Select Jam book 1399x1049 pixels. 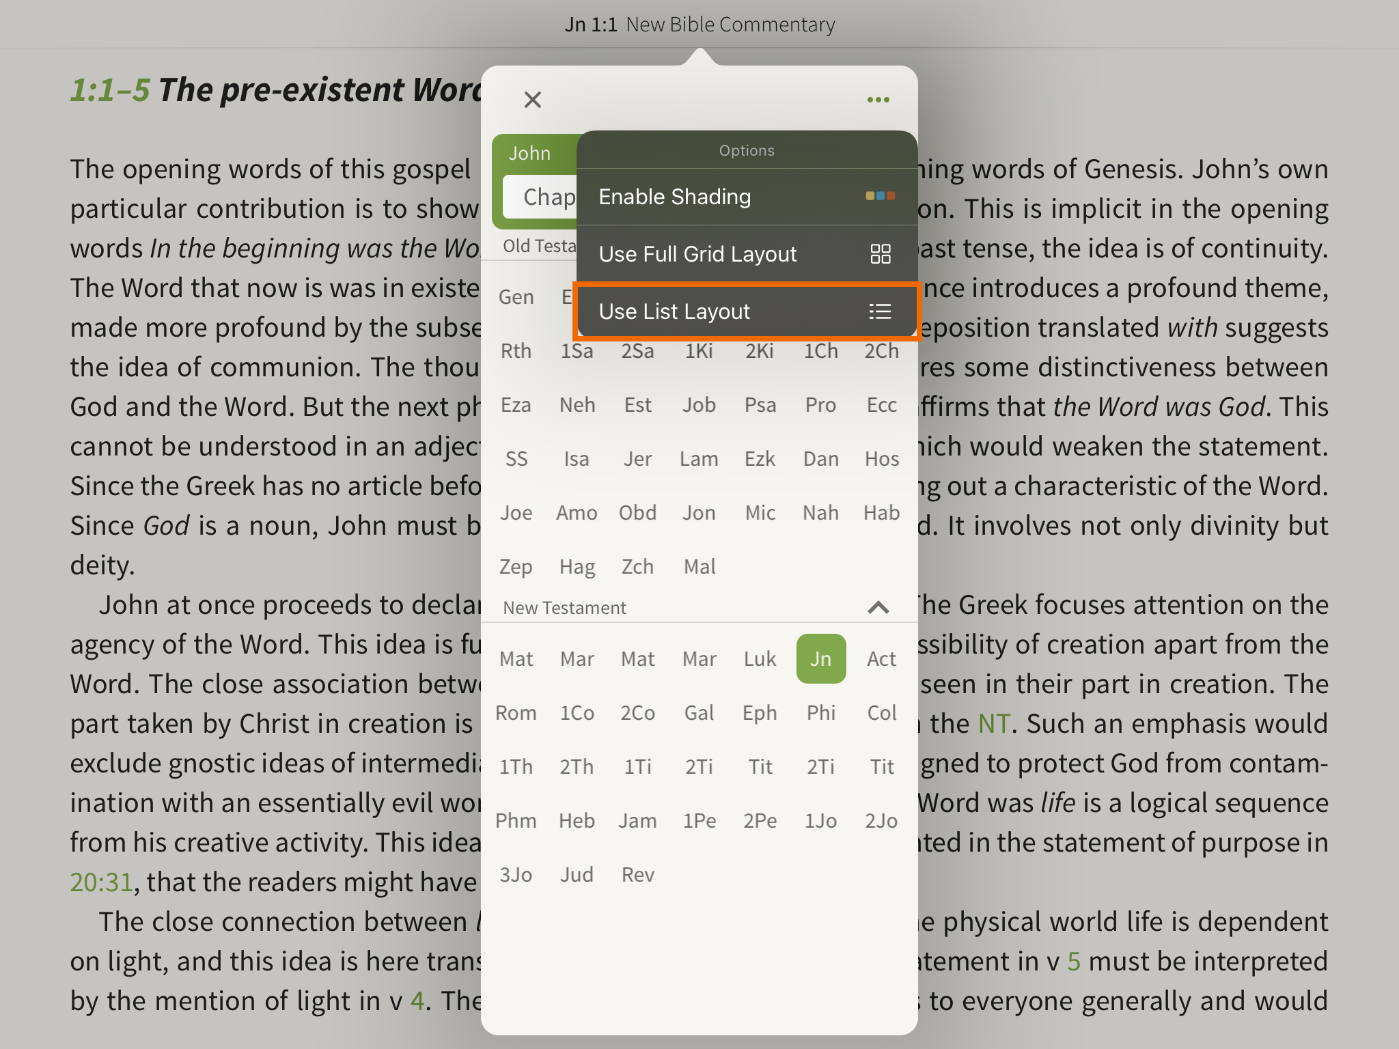[x=637, y=821]
